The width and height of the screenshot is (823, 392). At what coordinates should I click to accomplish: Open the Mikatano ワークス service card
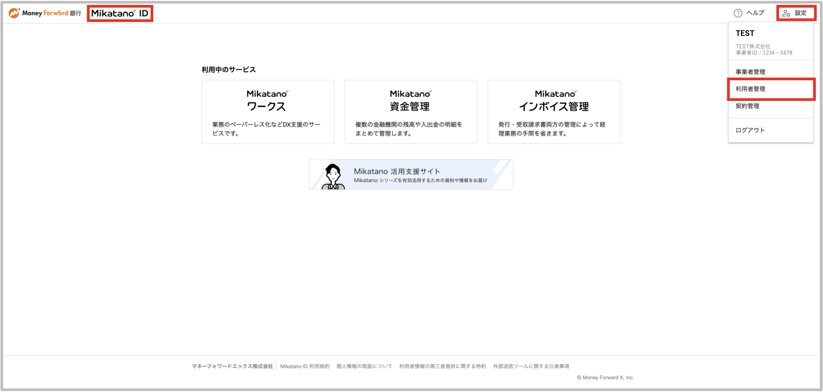pyautogui.click(x=268, y=112)
